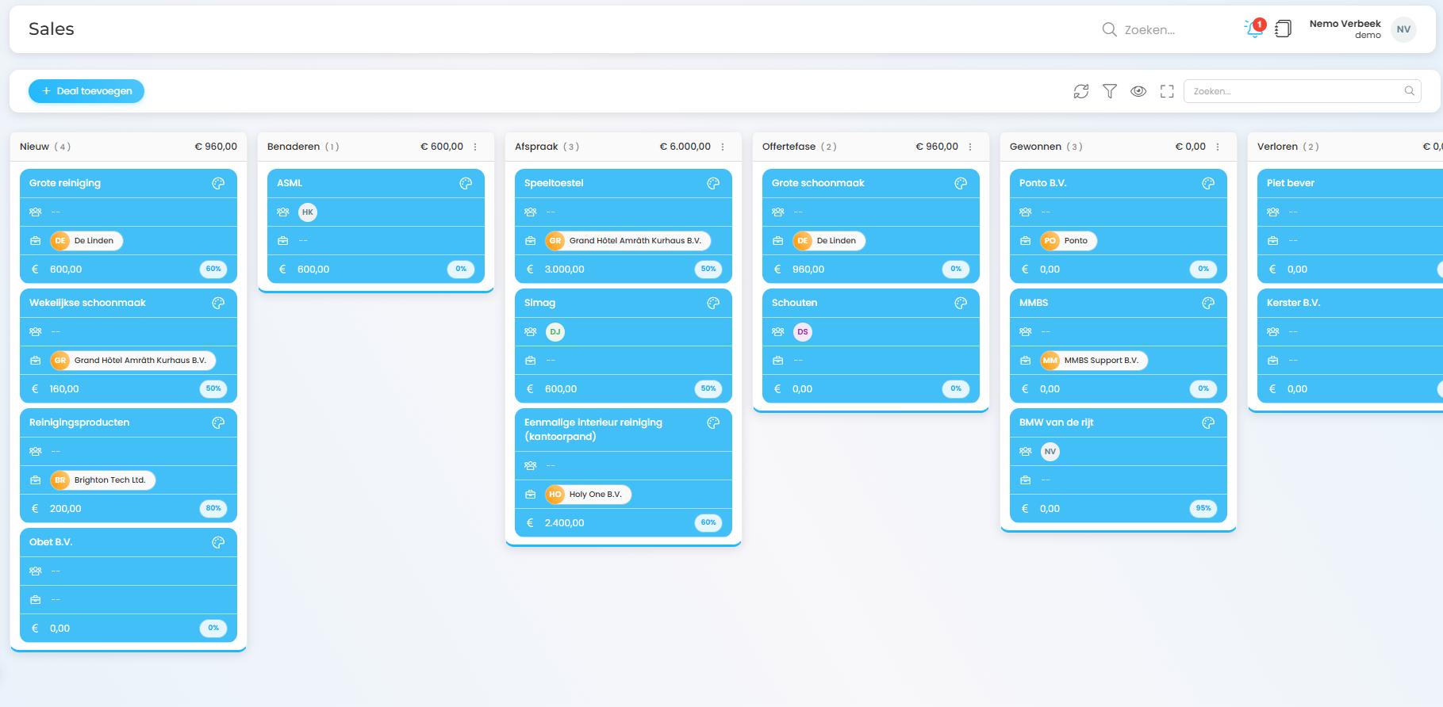Click palette icon on the Simag card
Viewport: 1443px width, 707px height.
pyautogui.click(x=713, y=303)
